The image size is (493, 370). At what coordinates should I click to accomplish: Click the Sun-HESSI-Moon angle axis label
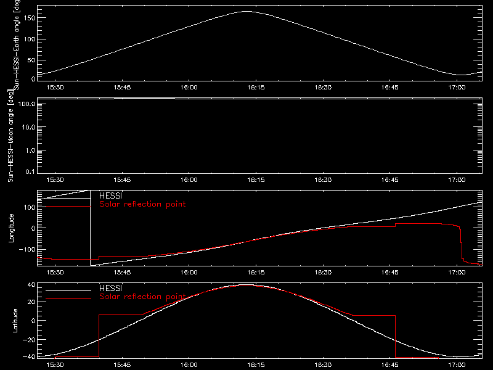[10, 136]
